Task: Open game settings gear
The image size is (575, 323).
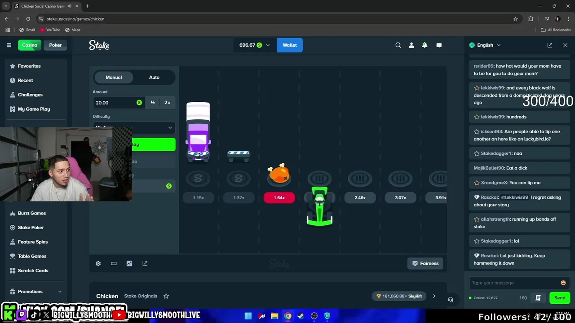Action: pyautogui.click(x=98, y=263)
